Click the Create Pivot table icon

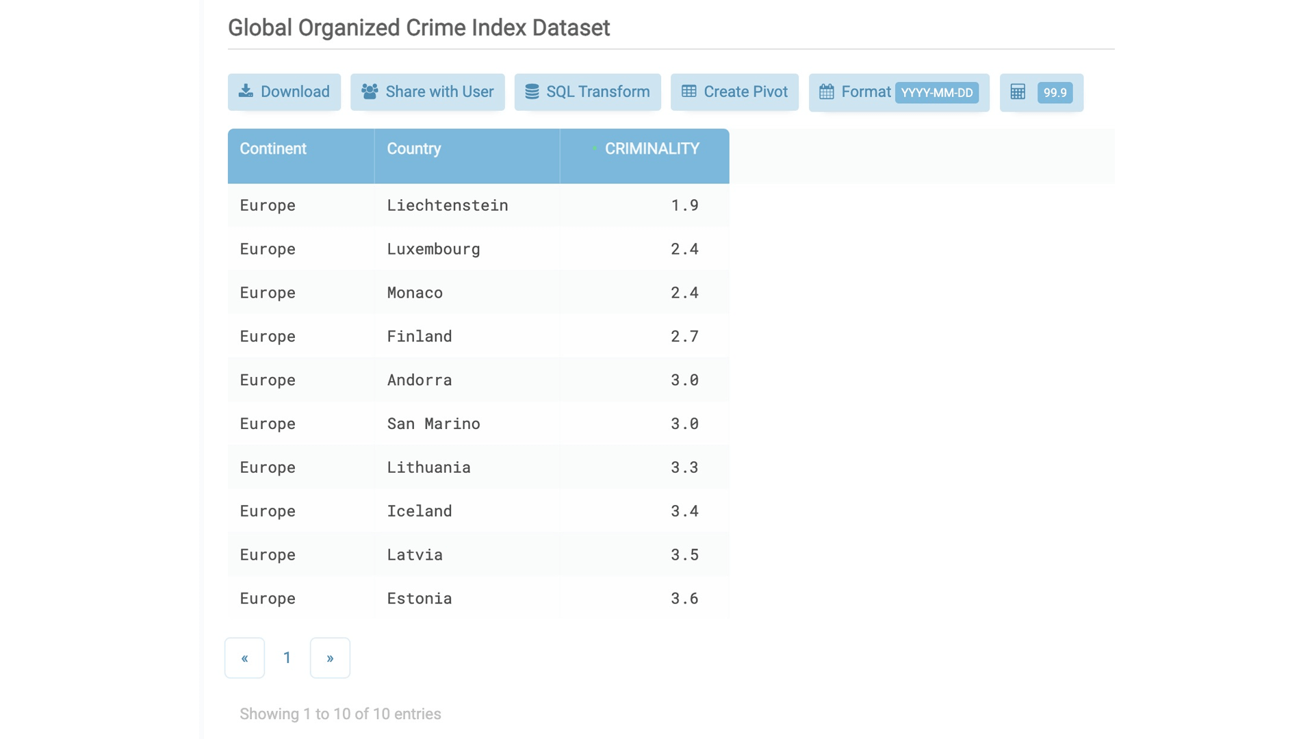click(689, 91)
